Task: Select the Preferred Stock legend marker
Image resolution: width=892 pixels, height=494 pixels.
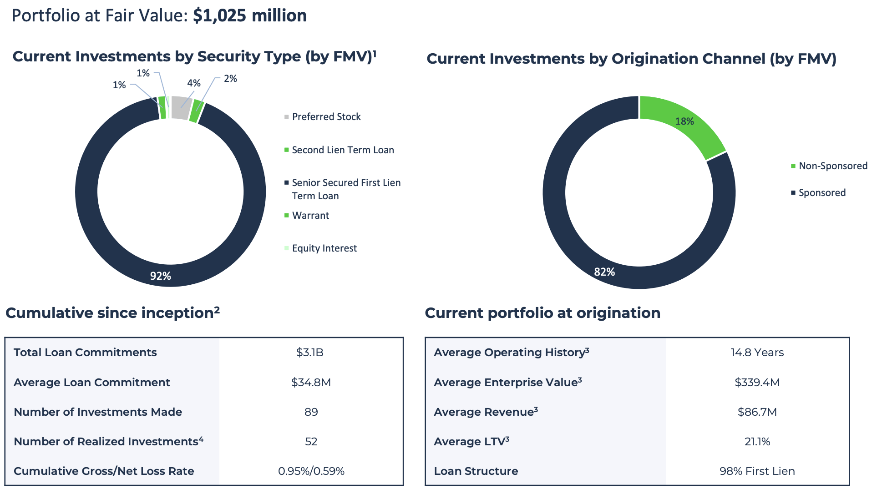Action: tap(286, 117)
